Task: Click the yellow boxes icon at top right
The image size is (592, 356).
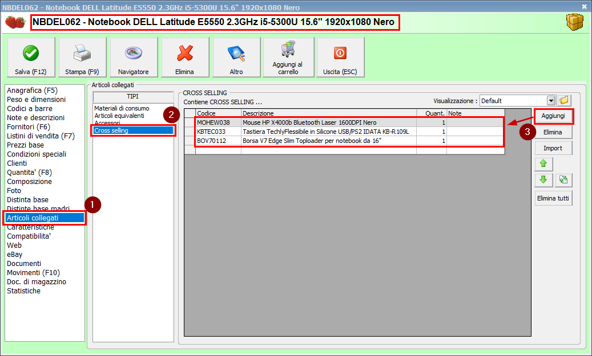Action: click(x=574, y=22)
